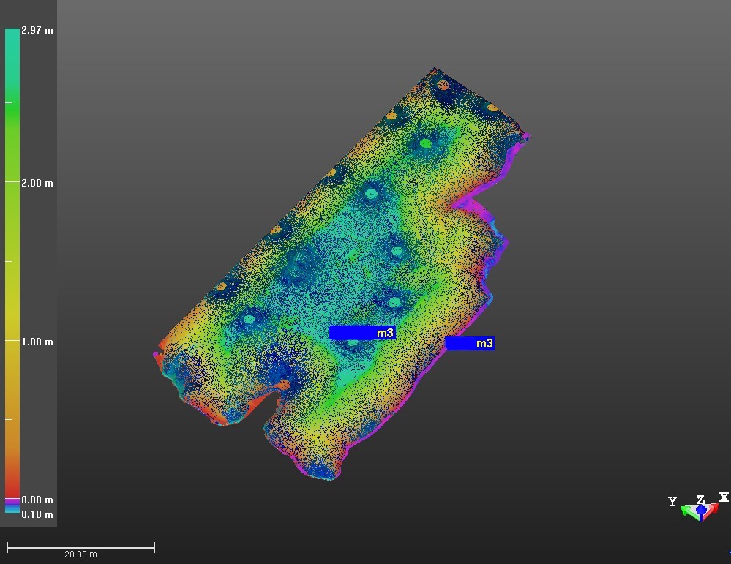This screenshot has height=564, width=731.
Task: Pick the blue m3 label inside the cloud
Action: click(362, 333)
